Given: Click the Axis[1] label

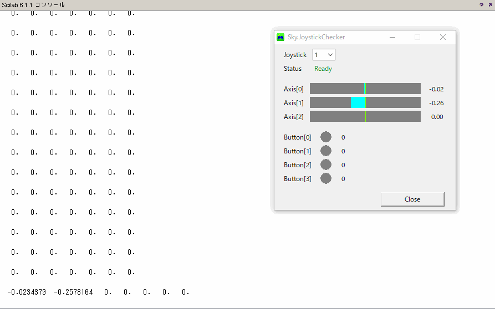Looking at the screenshot, I should point(294,103).
